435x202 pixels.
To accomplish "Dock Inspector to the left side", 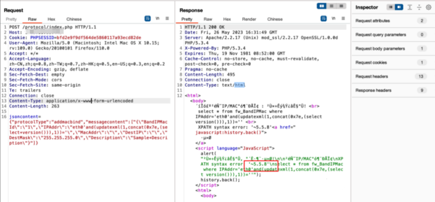I will (x=391, y=8).
